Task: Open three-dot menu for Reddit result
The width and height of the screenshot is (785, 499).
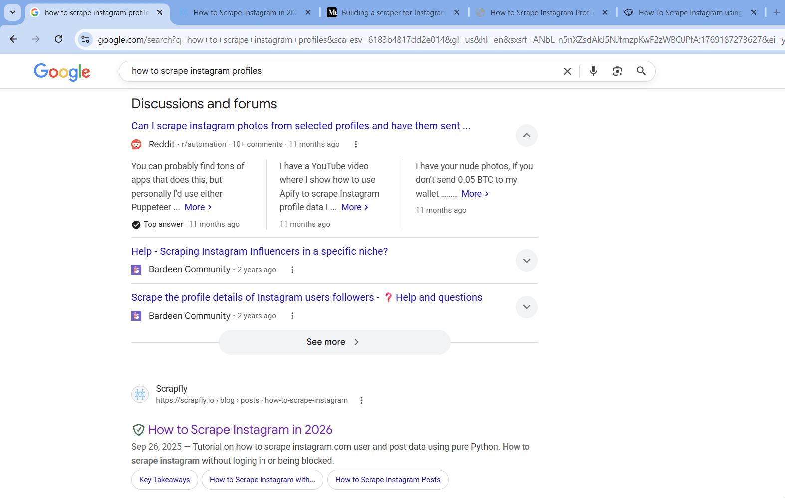Action: coord(356,144)
